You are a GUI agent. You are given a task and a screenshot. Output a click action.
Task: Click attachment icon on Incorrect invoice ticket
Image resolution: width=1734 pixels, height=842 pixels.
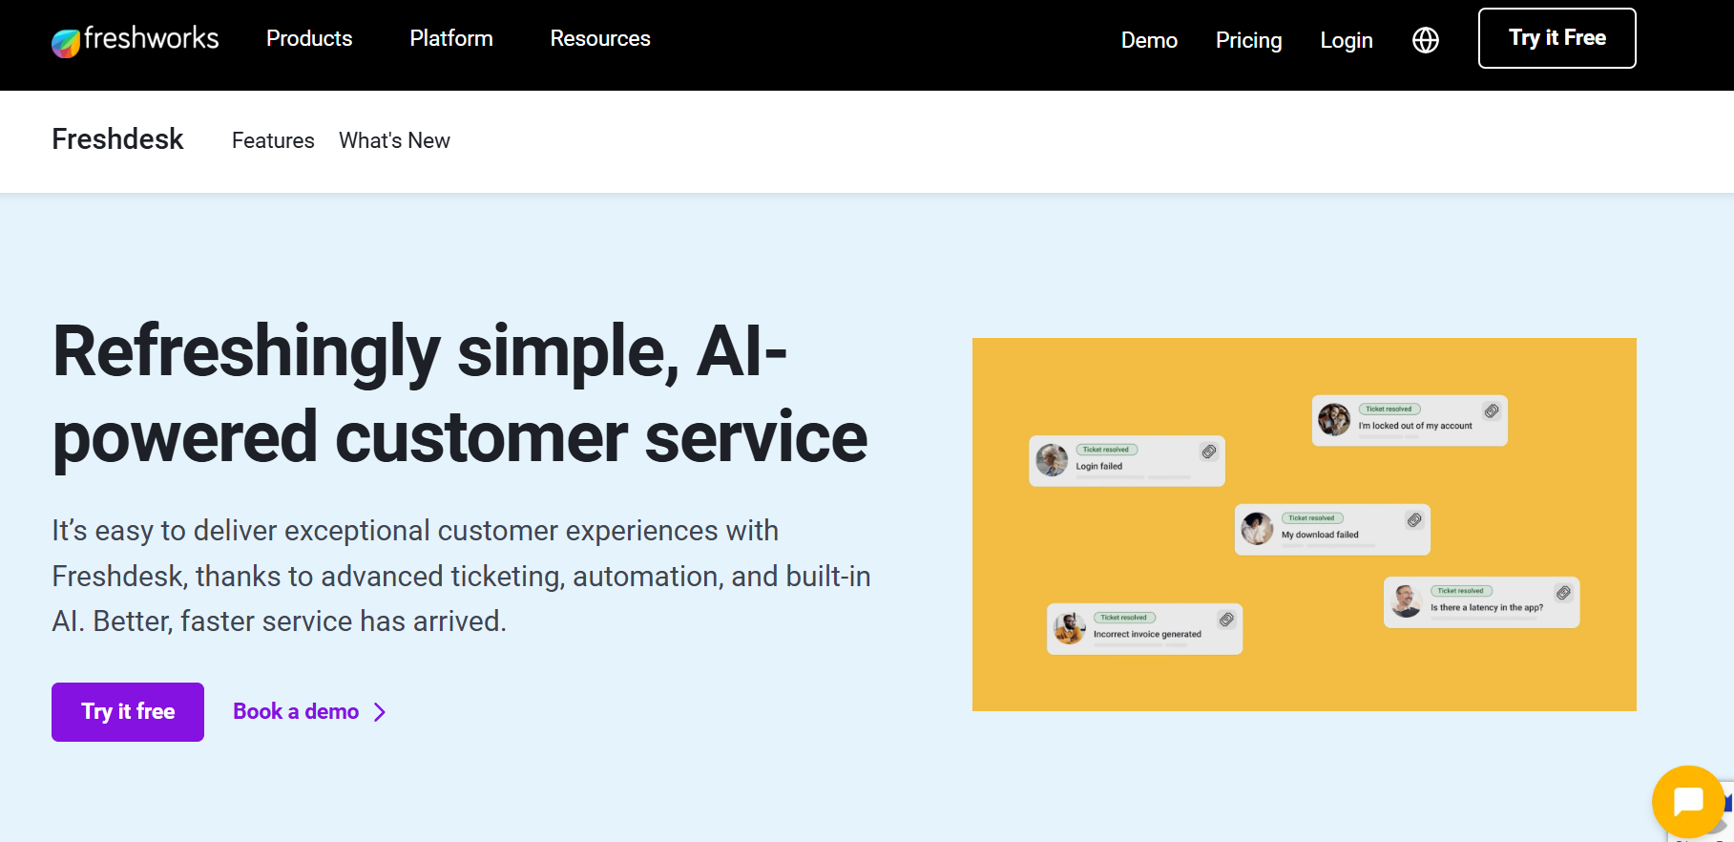[x=1227, y=620]
